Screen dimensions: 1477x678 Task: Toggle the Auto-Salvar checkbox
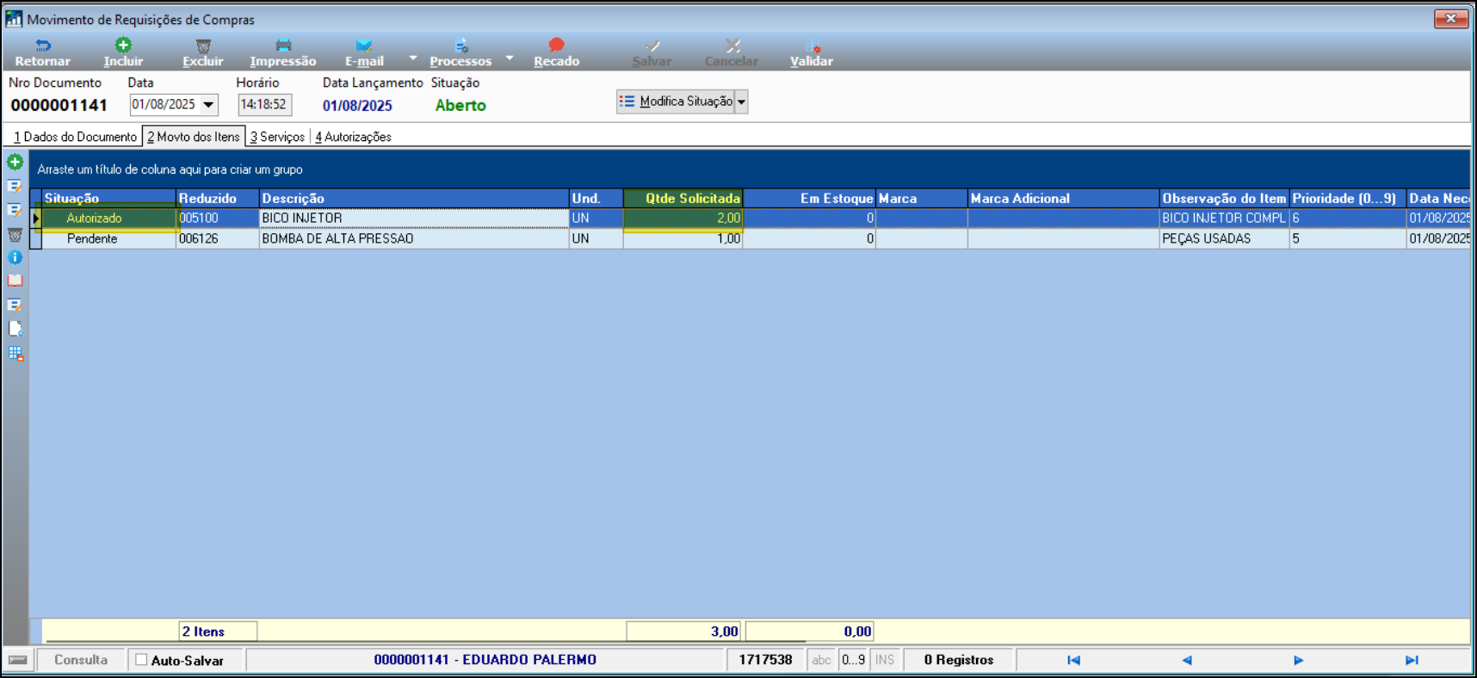coord(141,660)
